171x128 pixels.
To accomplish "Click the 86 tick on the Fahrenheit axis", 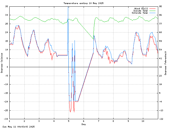I will coord(160,15).
